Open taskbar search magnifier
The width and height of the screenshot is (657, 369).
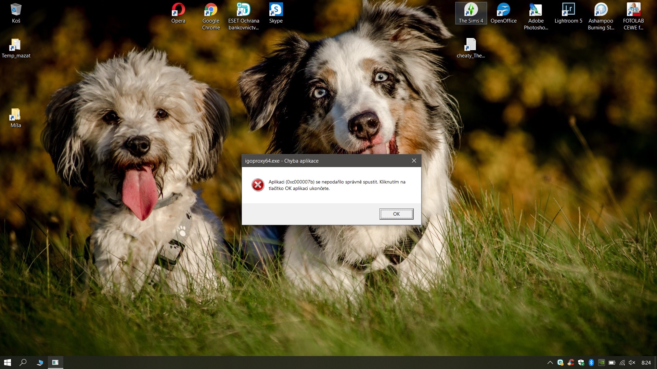23,363
